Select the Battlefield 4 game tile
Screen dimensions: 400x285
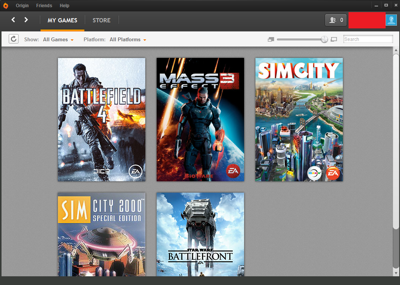click(101, 119)
